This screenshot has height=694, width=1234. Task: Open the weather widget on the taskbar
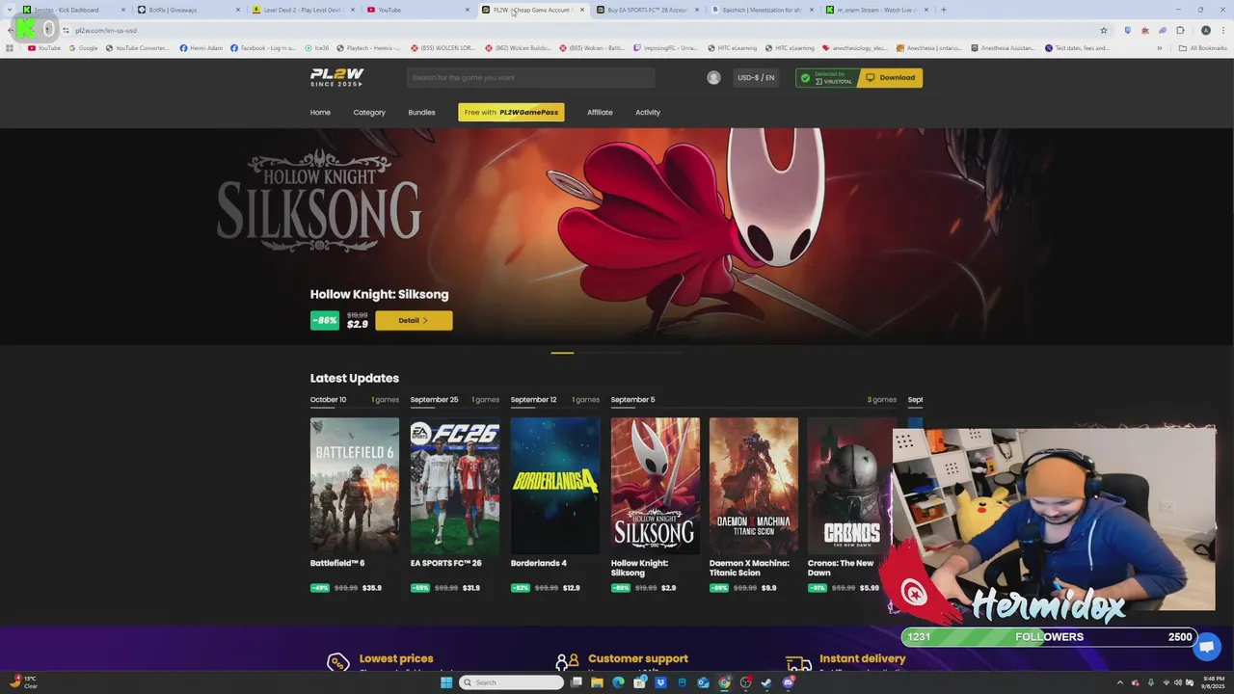click(23, 682)
